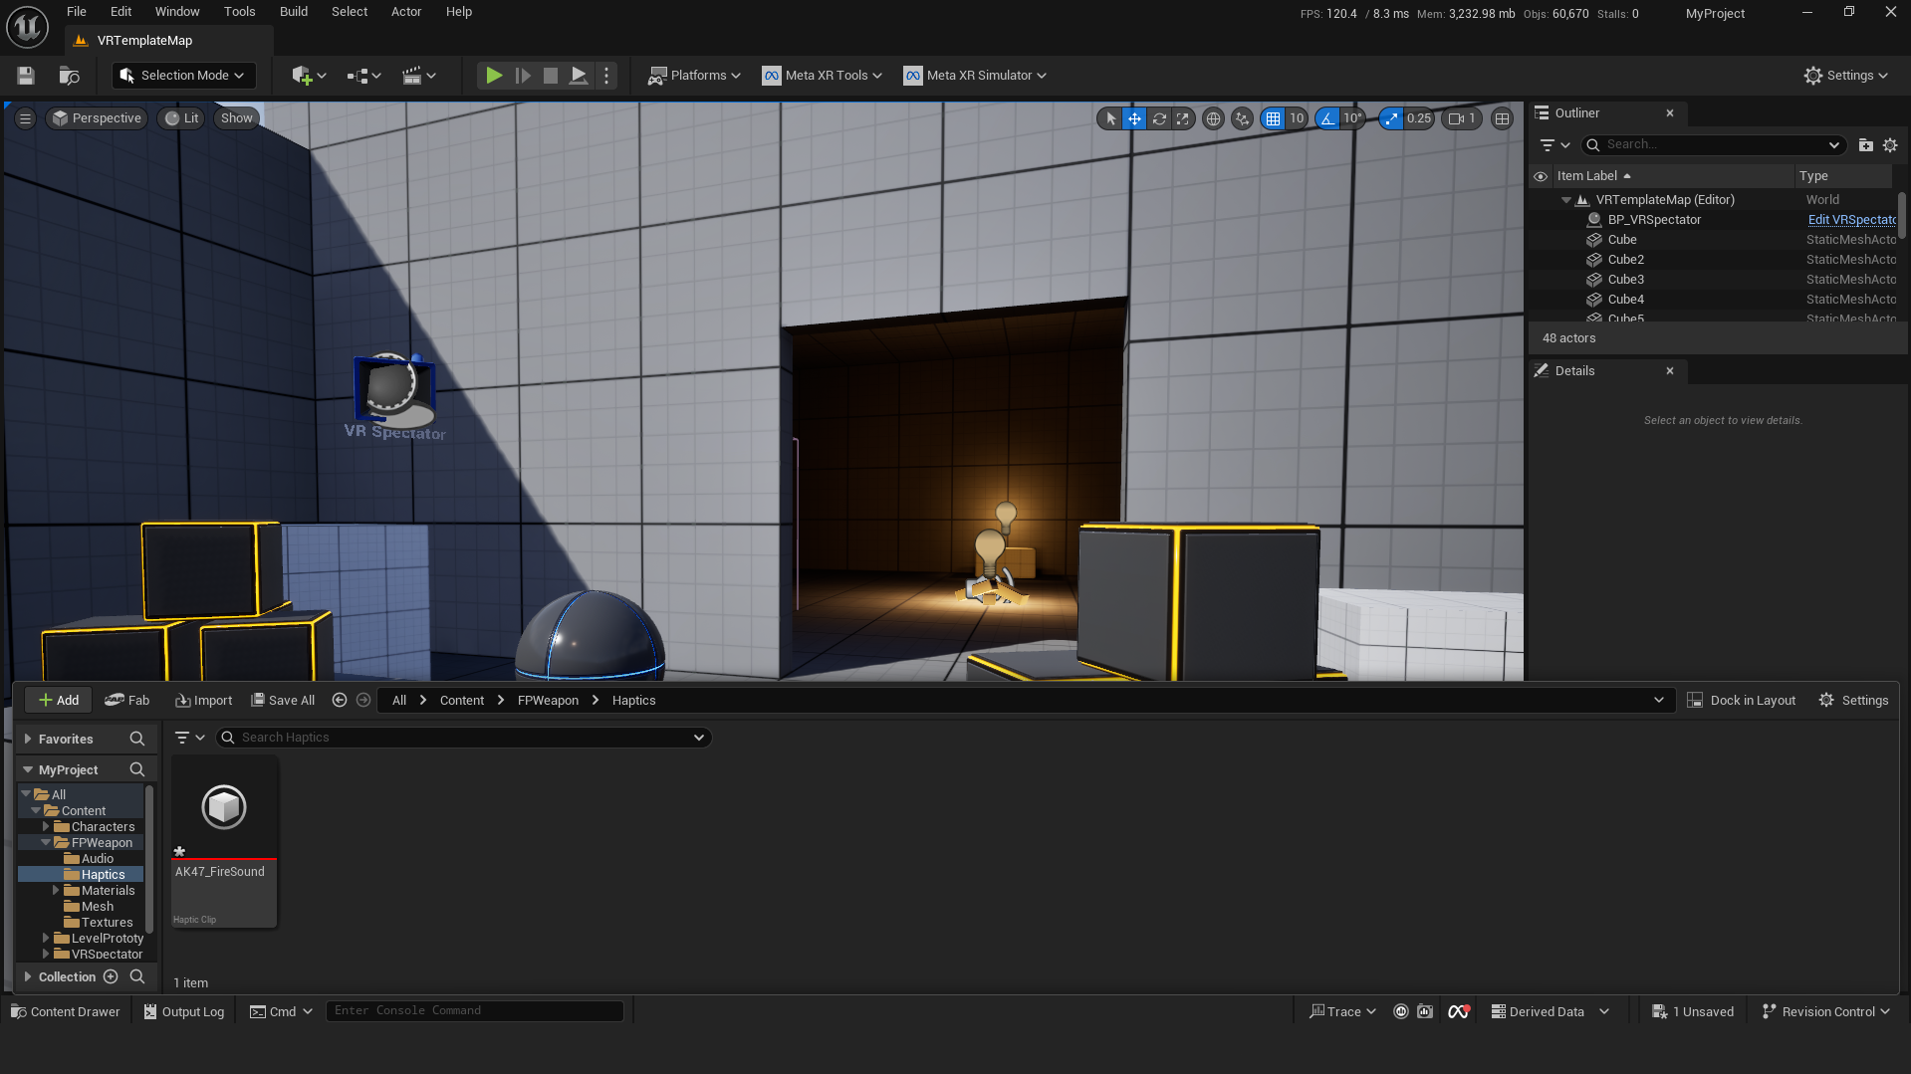Open the Selection Mode dropdown

pyautogui.click(x=184, y=76)
